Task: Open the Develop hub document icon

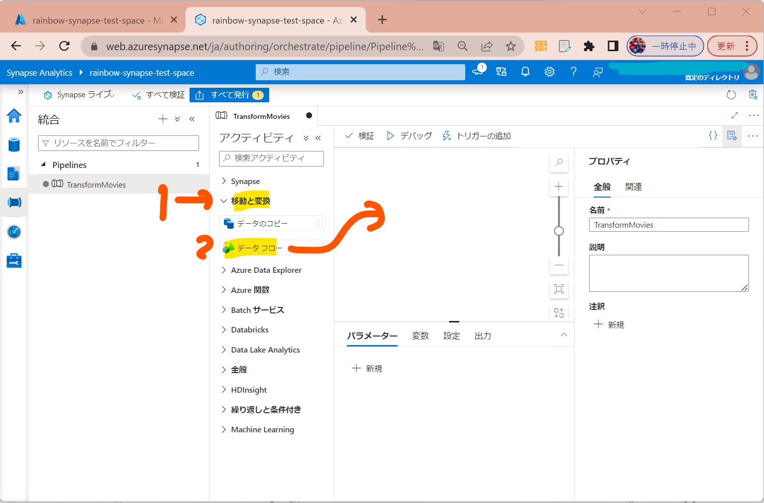Action: [14, 174]
